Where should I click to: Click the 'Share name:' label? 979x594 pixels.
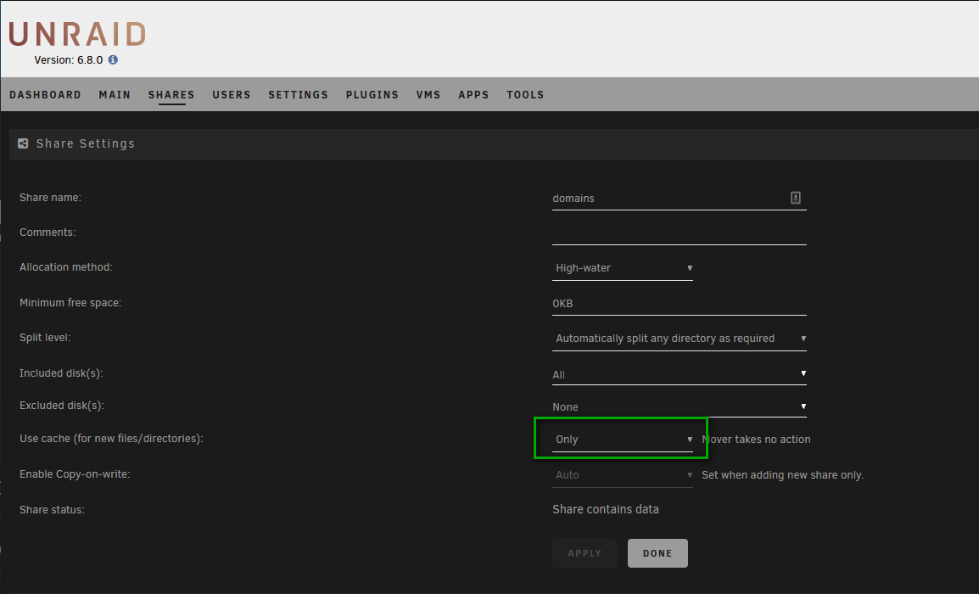coord(51,198)
